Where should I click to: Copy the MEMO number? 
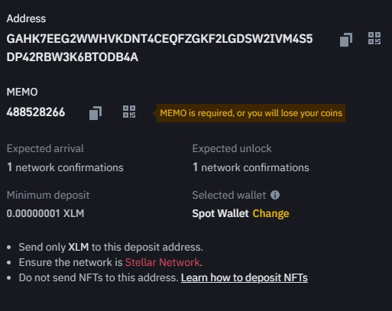96,113
